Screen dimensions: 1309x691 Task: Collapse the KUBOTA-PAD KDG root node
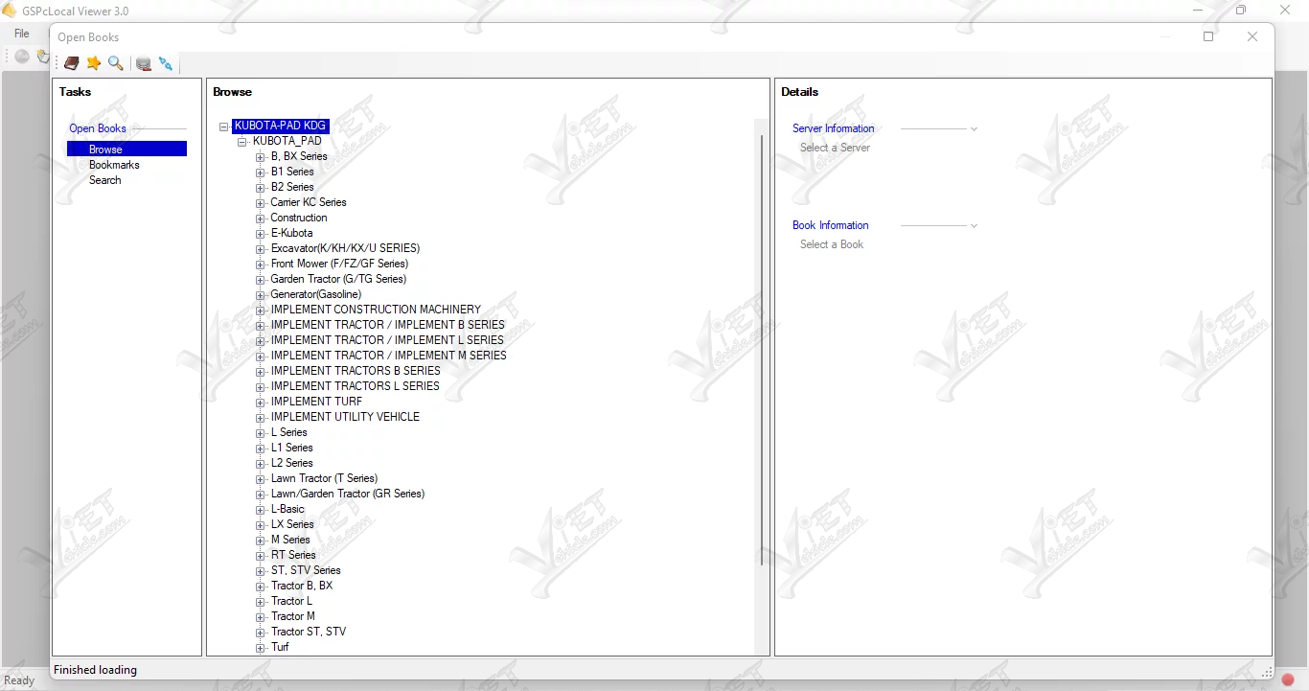[x=224, y=127]
